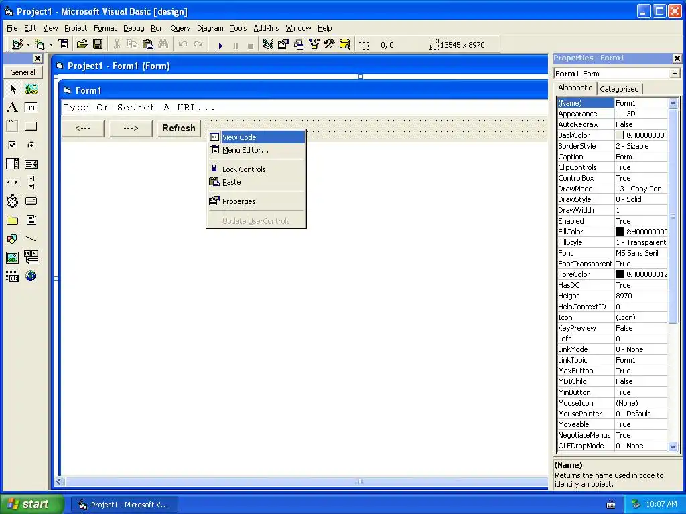Click the Open Project toolbar icon
This screenshot has height=514, width=686.
pos(82,45)
